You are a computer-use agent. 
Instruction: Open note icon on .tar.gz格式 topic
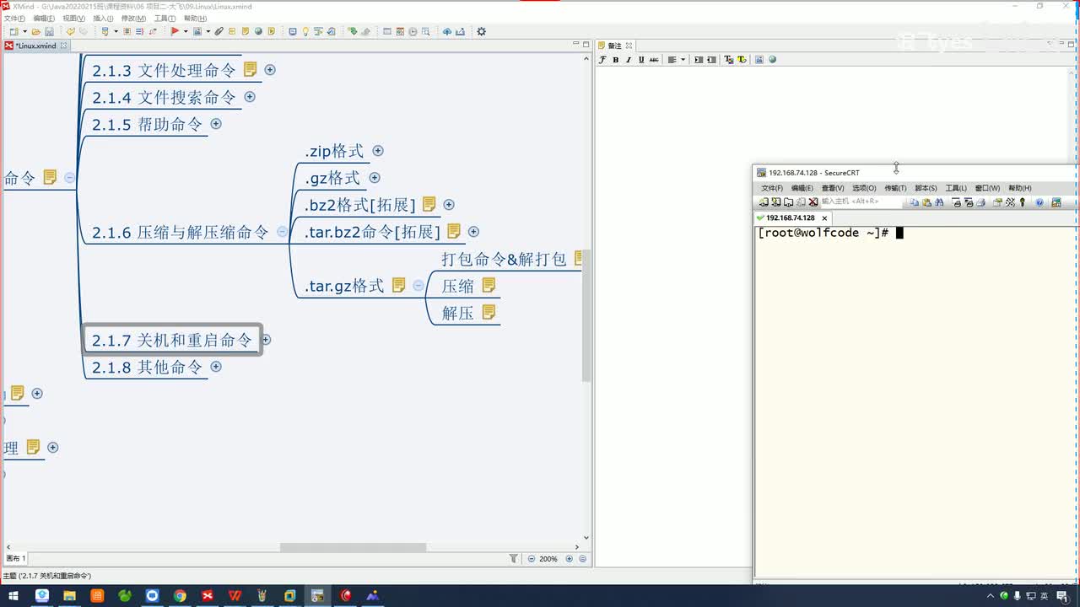pos(399,285)
